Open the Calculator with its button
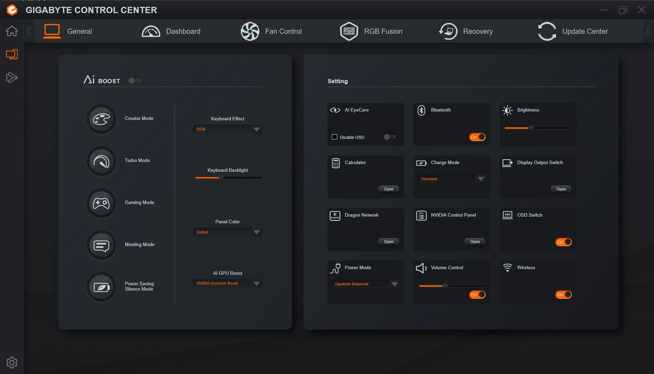The height and width of the screenshot is (374, 654). 388,189
